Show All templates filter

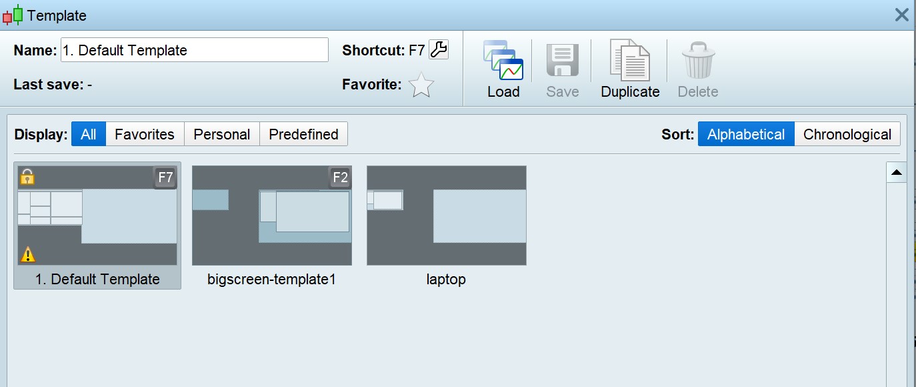[88, 134]
